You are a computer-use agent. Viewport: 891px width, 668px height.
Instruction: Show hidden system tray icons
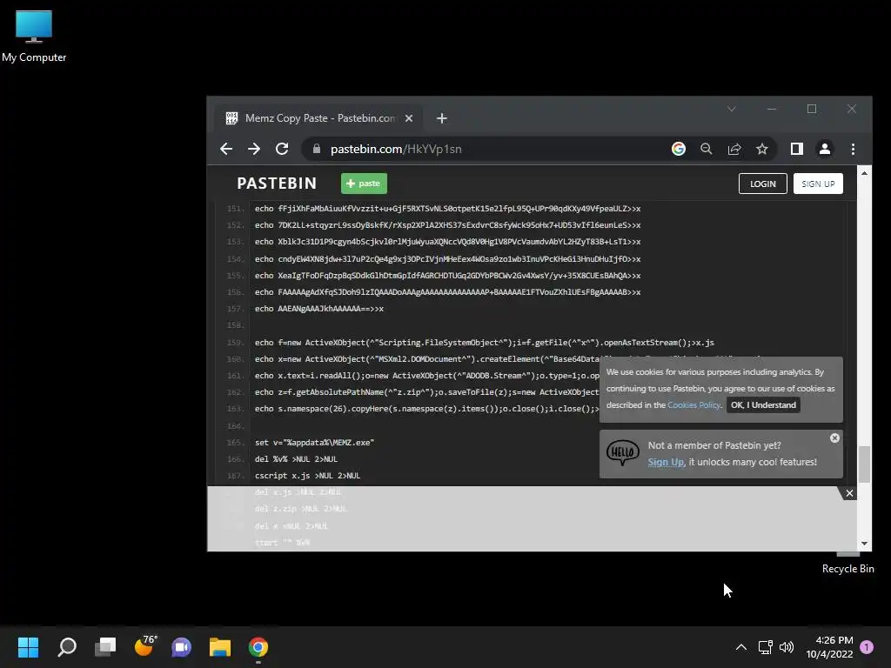(741, 647)
